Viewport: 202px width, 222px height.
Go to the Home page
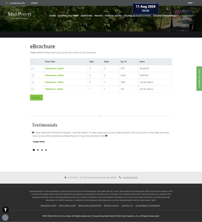point(53,16)
